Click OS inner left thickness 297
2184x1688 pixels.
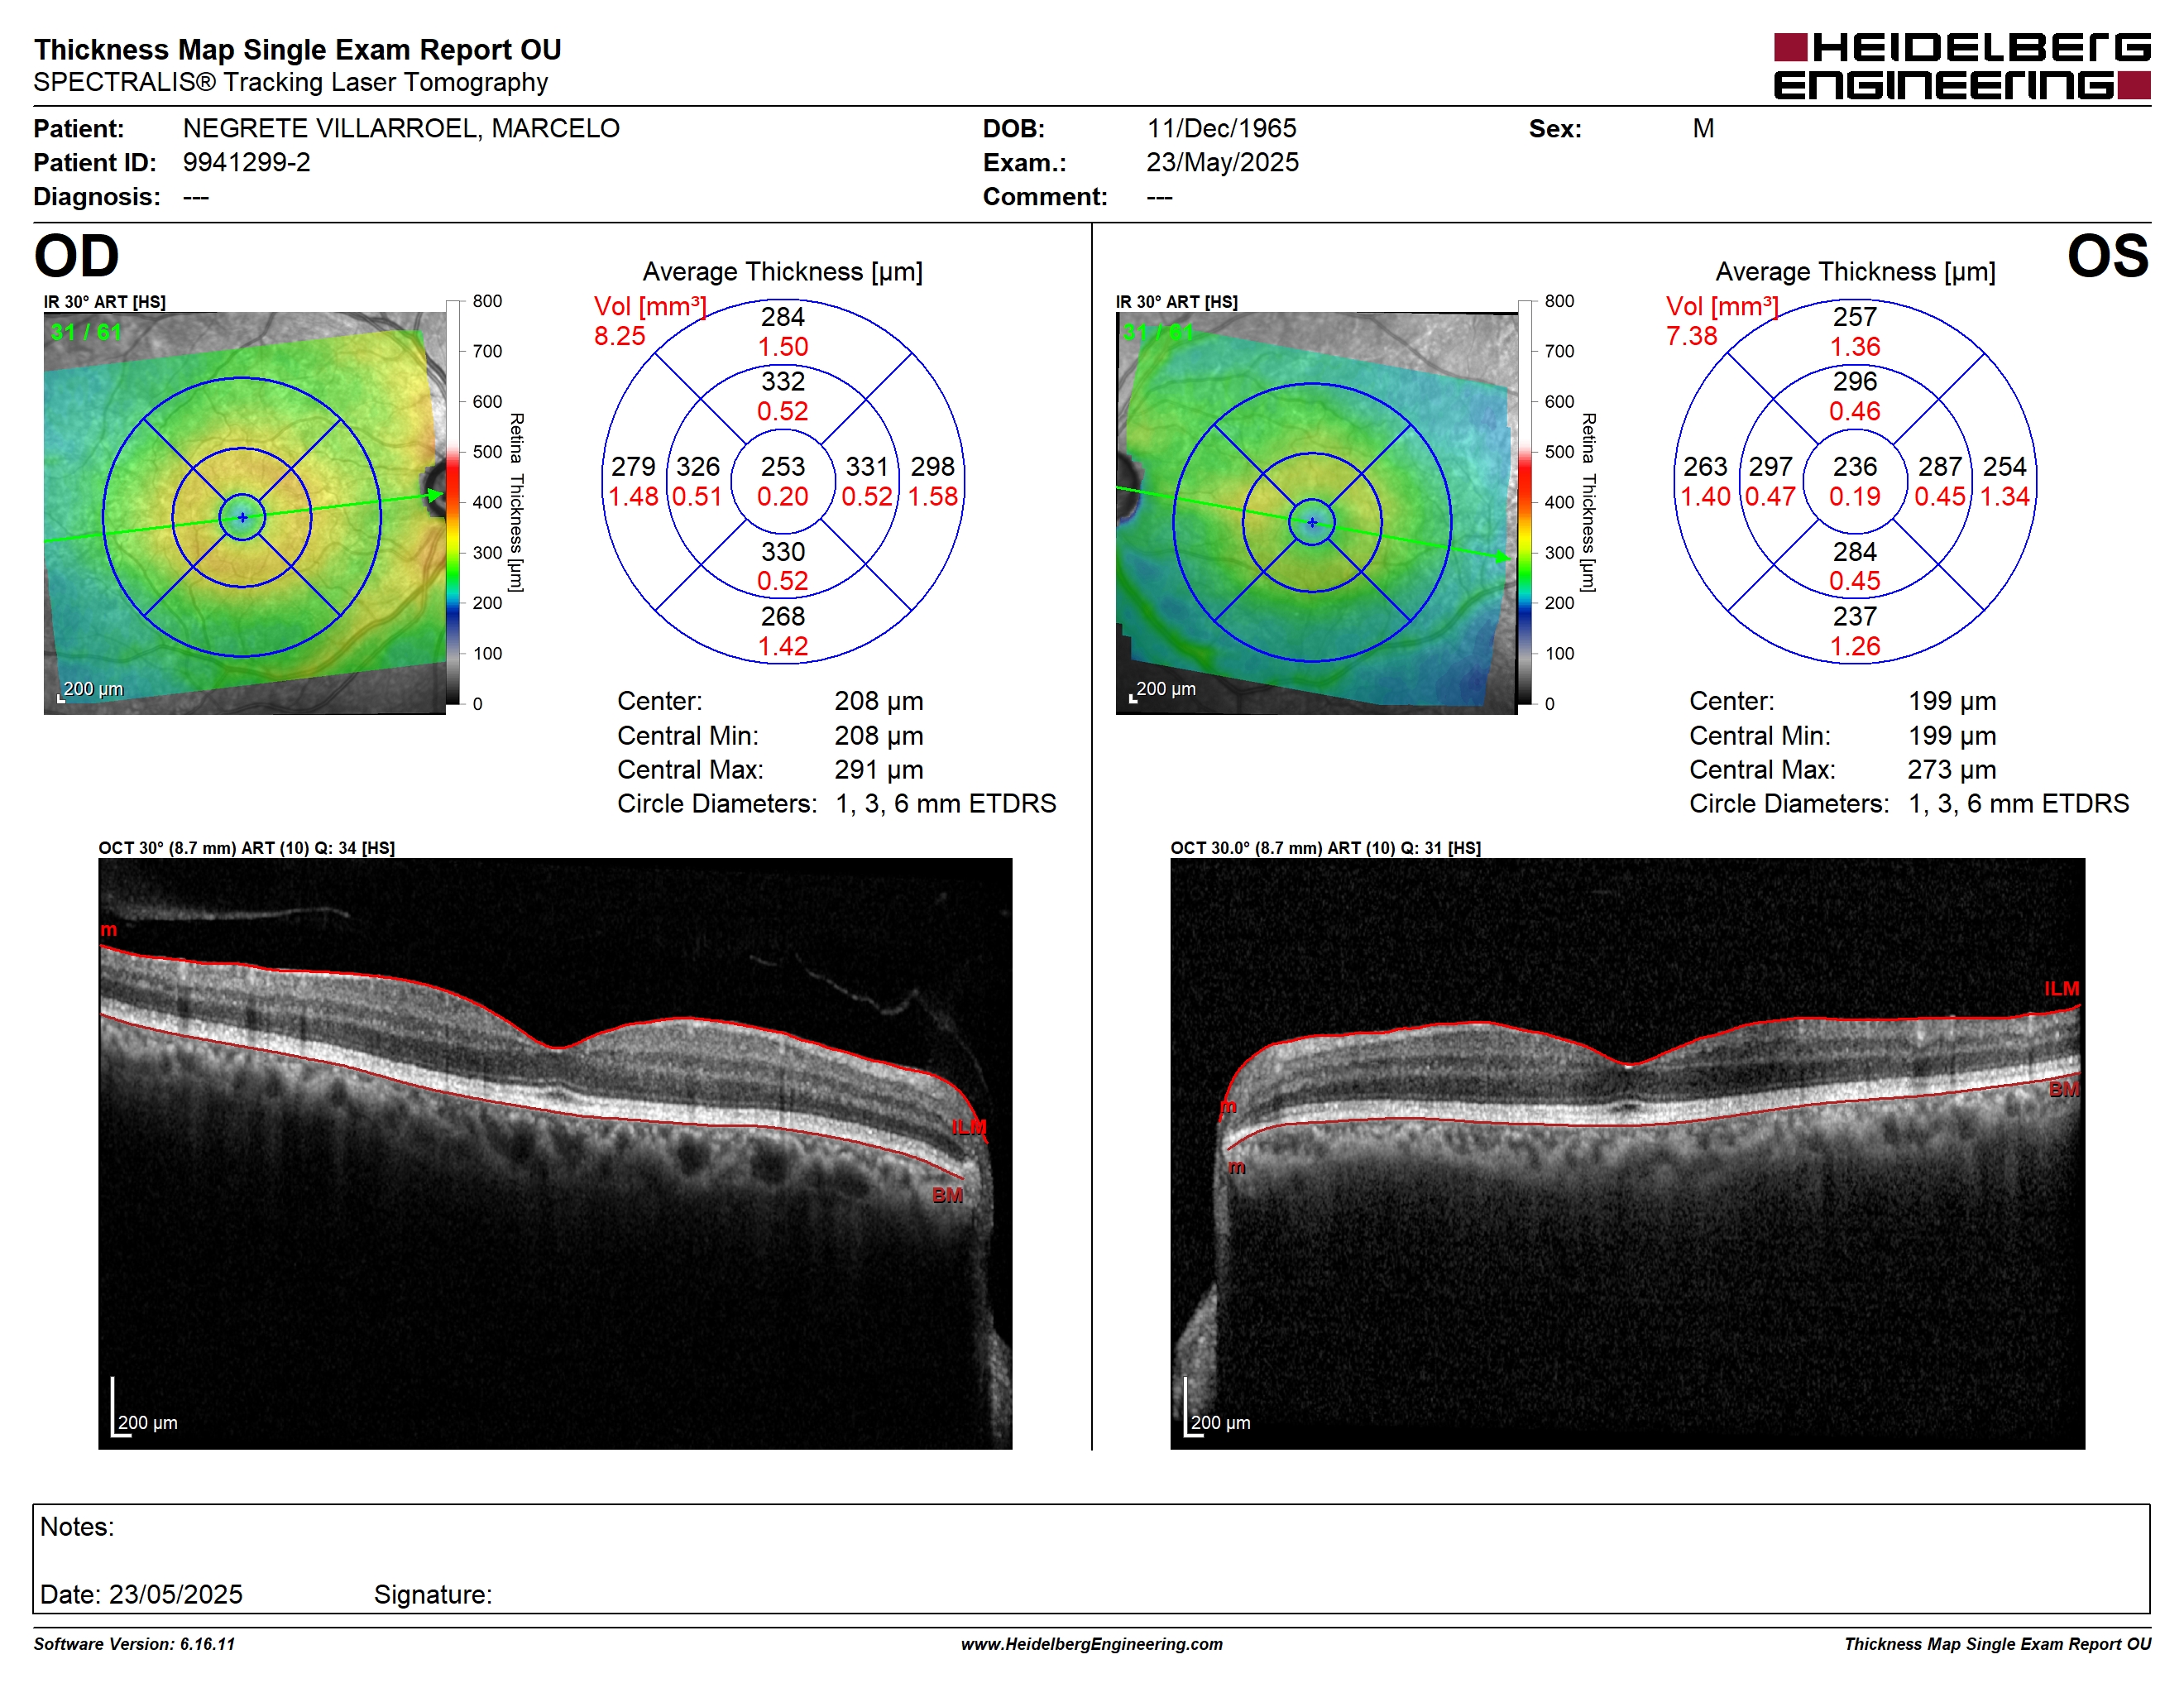(x=1770, y=467)
